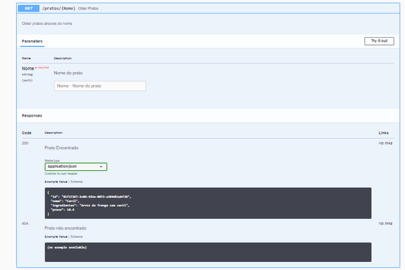
Task: Click the 404 response code
Action: (25, 224)
